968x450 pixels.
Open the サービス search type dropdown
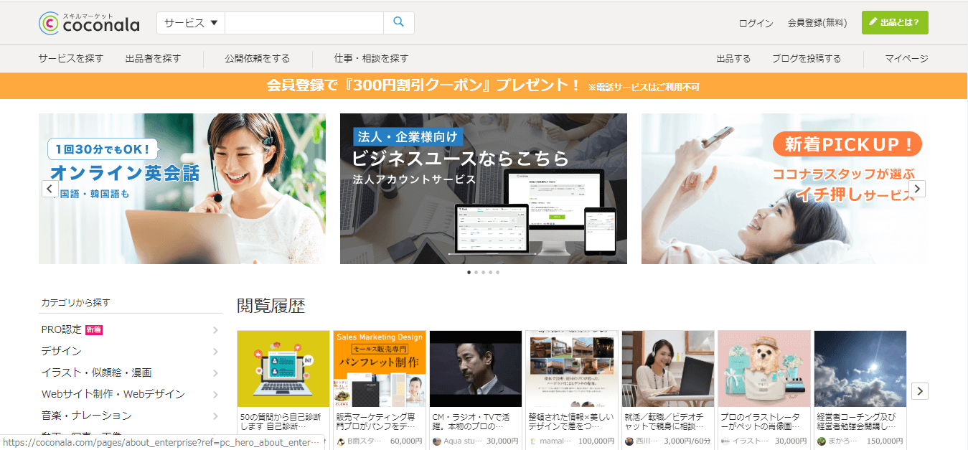(x=191, y=23)
